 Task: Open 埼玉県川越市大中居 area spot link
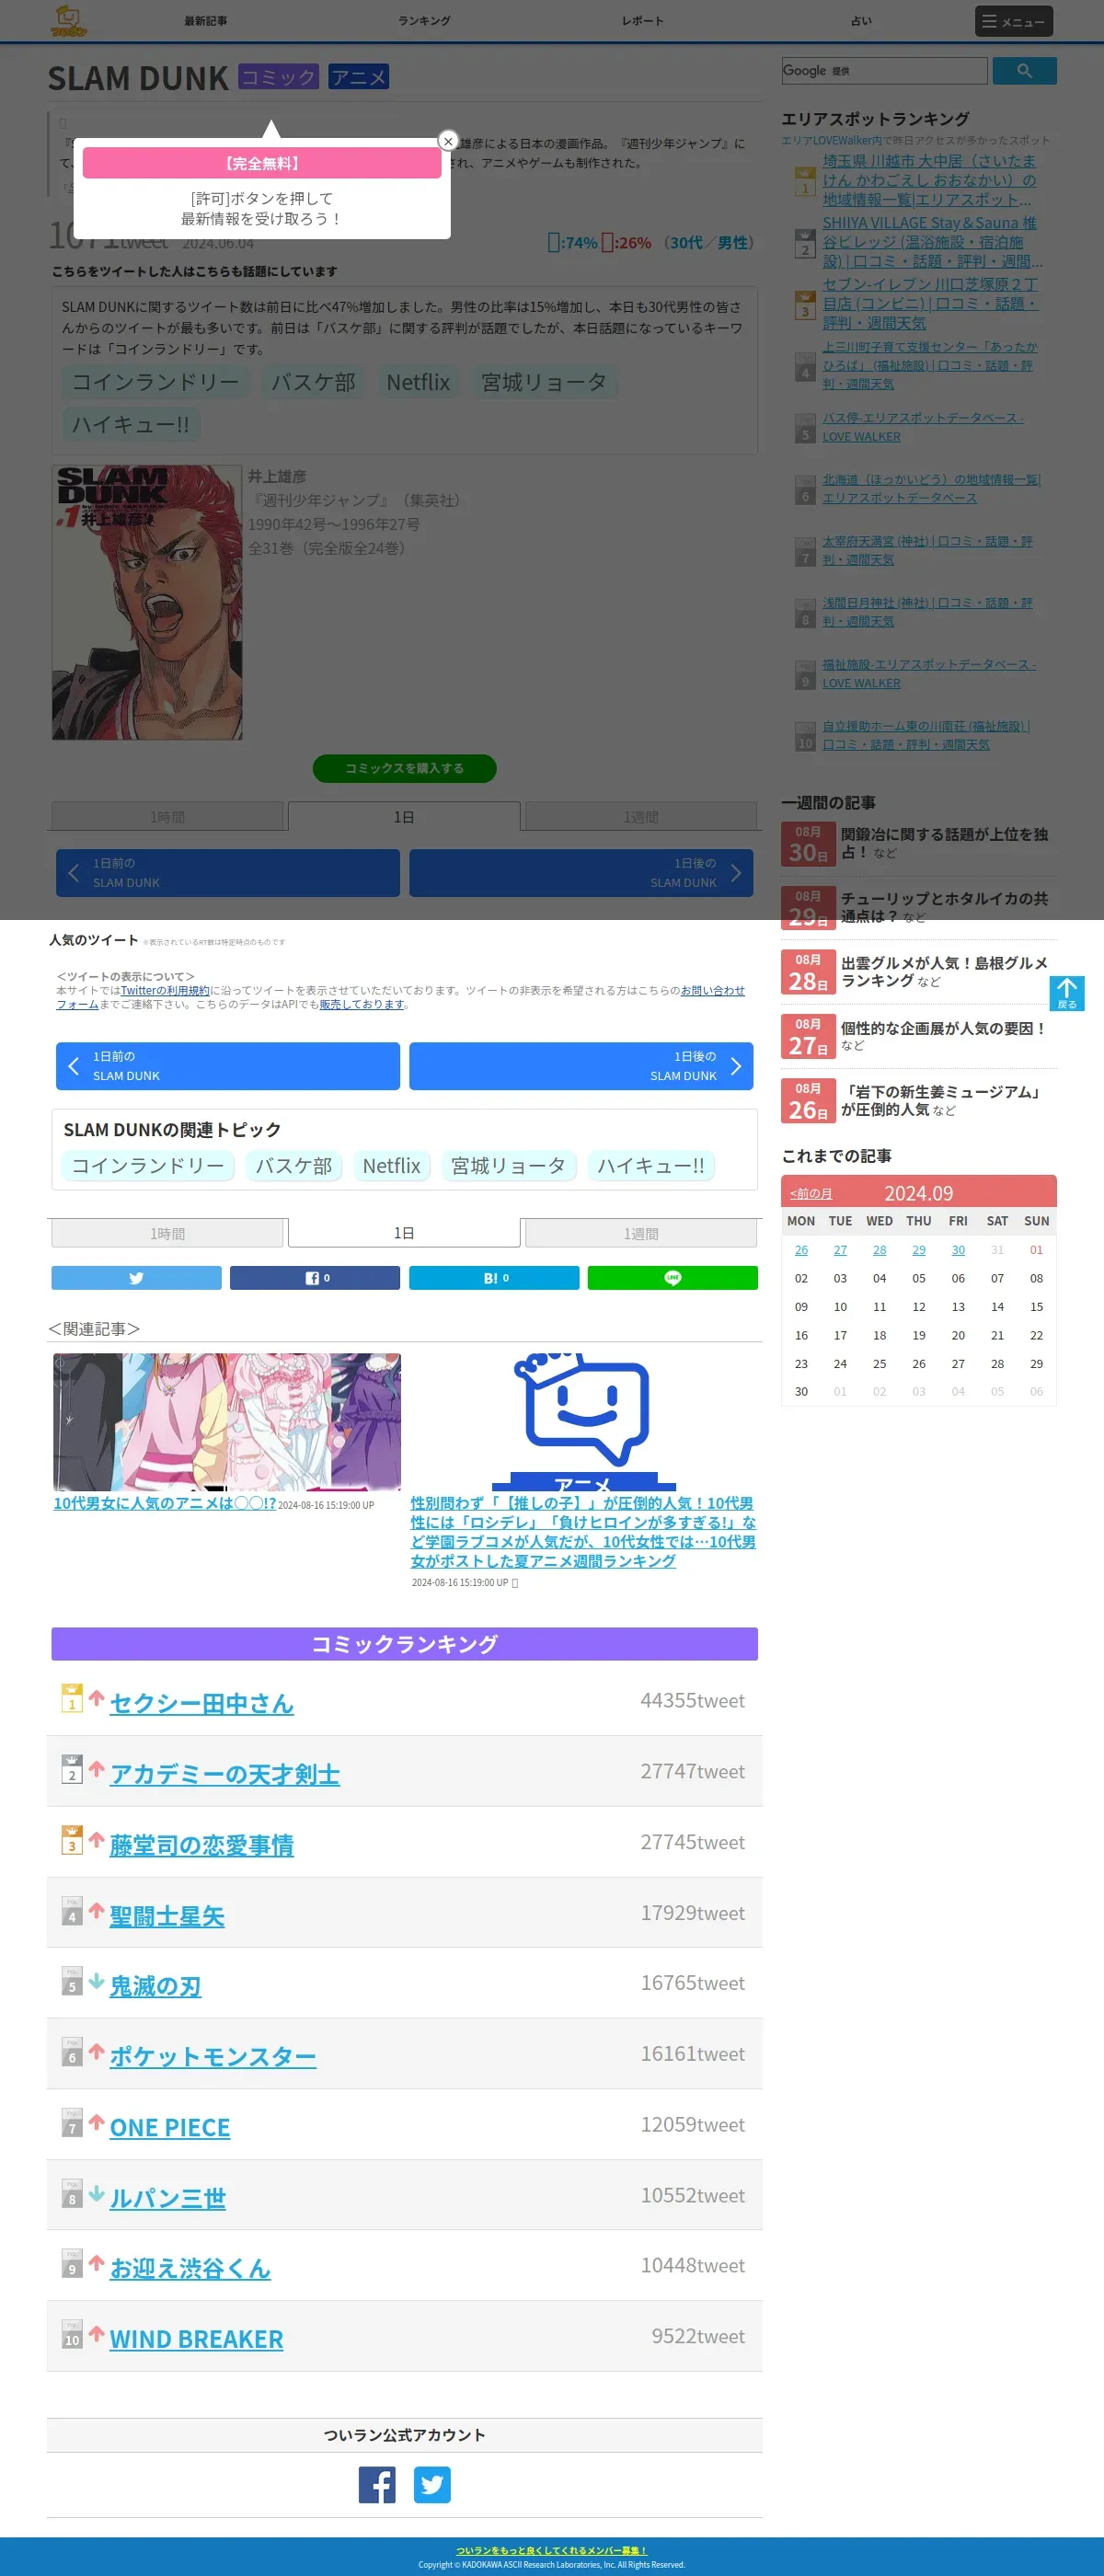click(930, 180)
